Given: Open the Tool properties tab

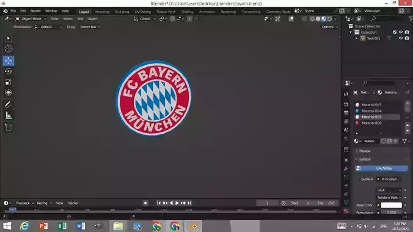Looking at the screenshot, I should [x=346, y=93].
